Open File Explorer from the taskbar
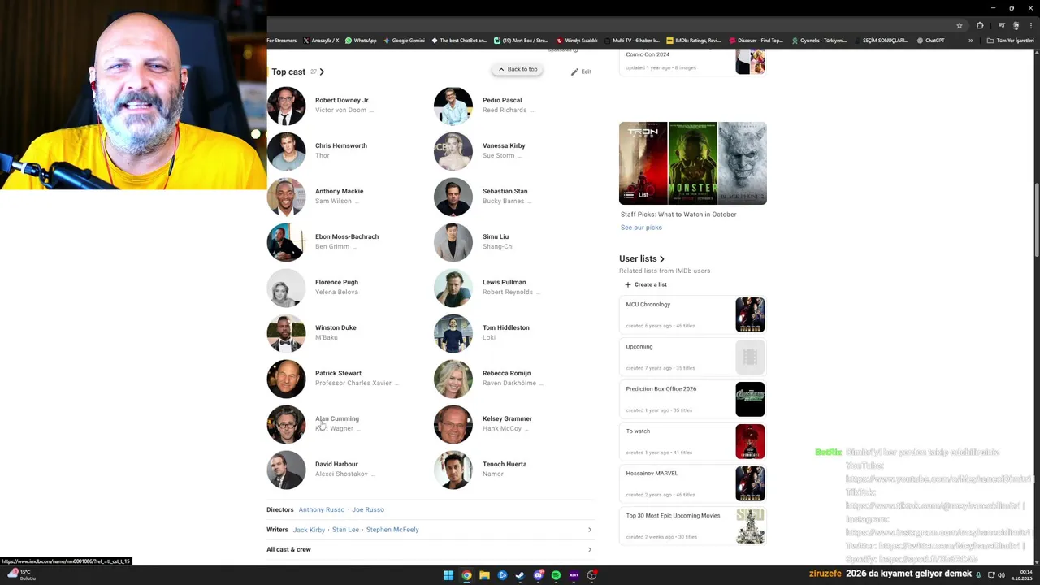The height and width of the screenshot is (585, 1040). coord(484,575)
